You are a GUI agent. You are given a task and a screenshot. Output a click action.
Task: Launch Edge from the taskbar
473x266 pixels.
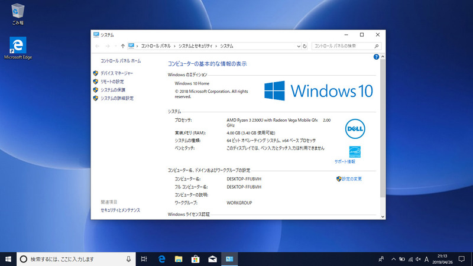click(x=161, y=259)
